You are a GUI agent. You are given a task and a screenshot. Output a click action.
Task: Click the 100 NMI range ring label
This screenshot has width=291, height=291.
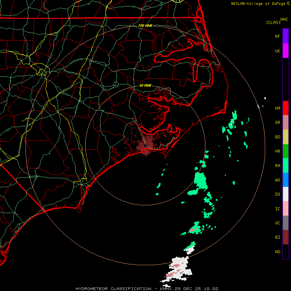(145, 26)
